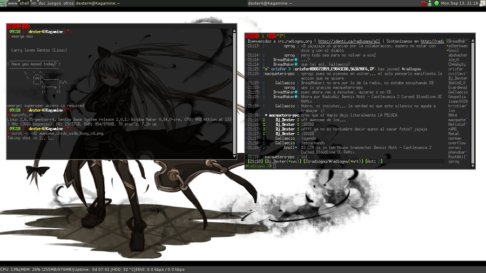Viewport: 486px width, 273px height.
Task: Switch to the juegos workspace tag
Action: (54, 3)
